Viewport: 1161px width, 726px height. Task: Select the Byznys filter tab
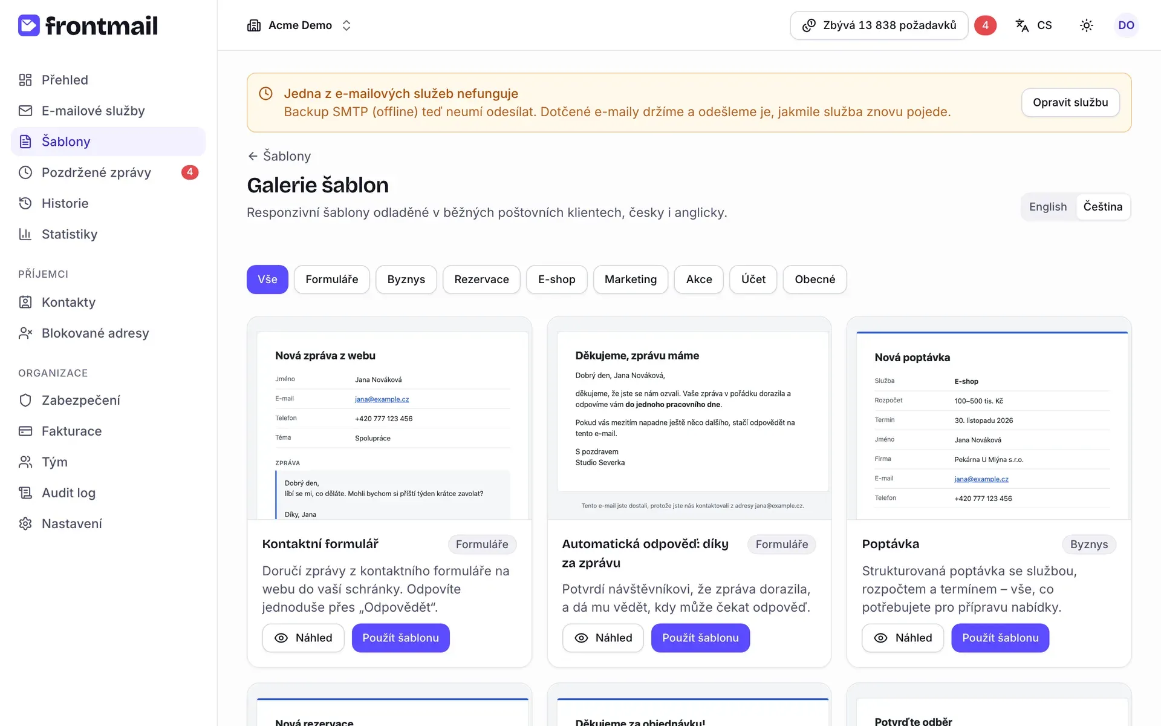click(x=406, y=280)
